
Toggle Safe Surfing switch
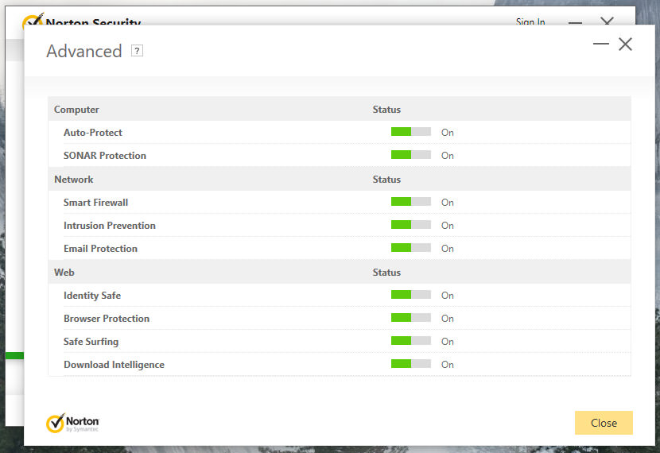coord(411,341)
